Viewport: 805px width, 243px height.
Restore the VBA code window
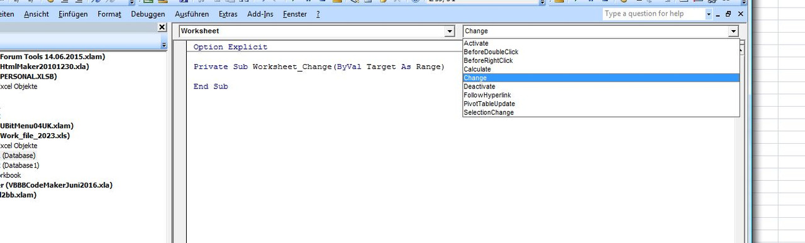(728, 14)
